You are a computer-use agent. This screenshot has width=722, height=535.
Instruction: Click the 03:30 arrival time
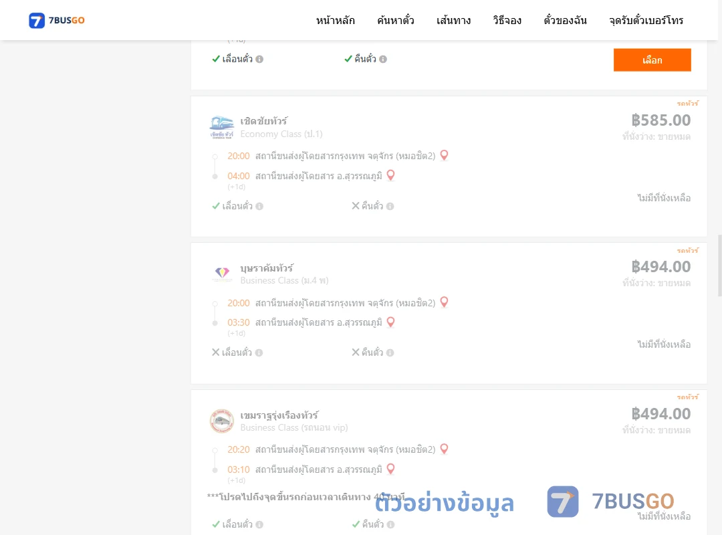coord(239,322)
